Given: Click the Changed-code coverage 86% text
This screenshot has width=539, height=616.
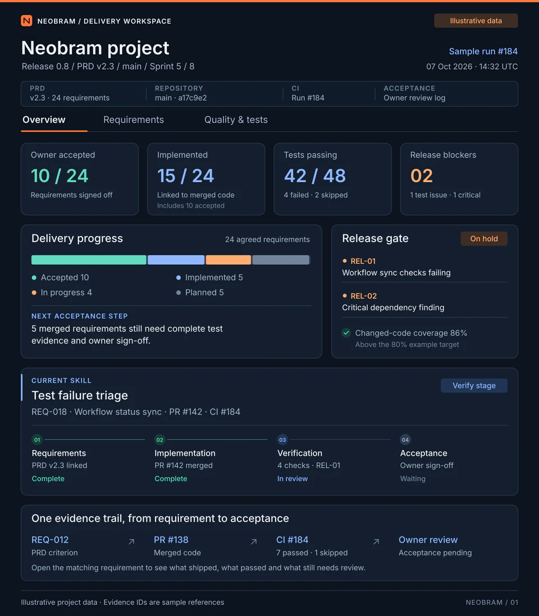Looking at the screenshot, I should (411, 333).
